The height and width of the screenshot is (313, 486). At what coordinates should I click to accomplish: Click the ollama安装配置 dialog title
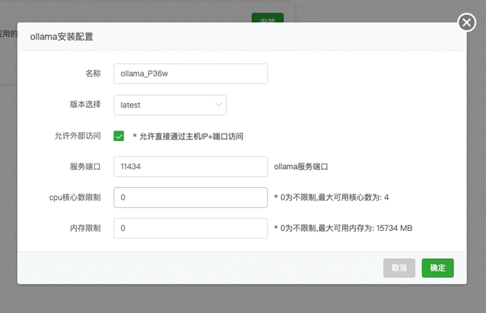click(62, 36)
